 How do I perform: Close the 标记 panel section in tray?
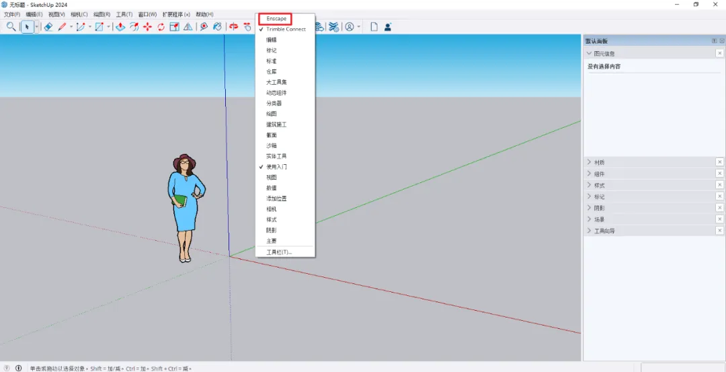pos(719,196)
